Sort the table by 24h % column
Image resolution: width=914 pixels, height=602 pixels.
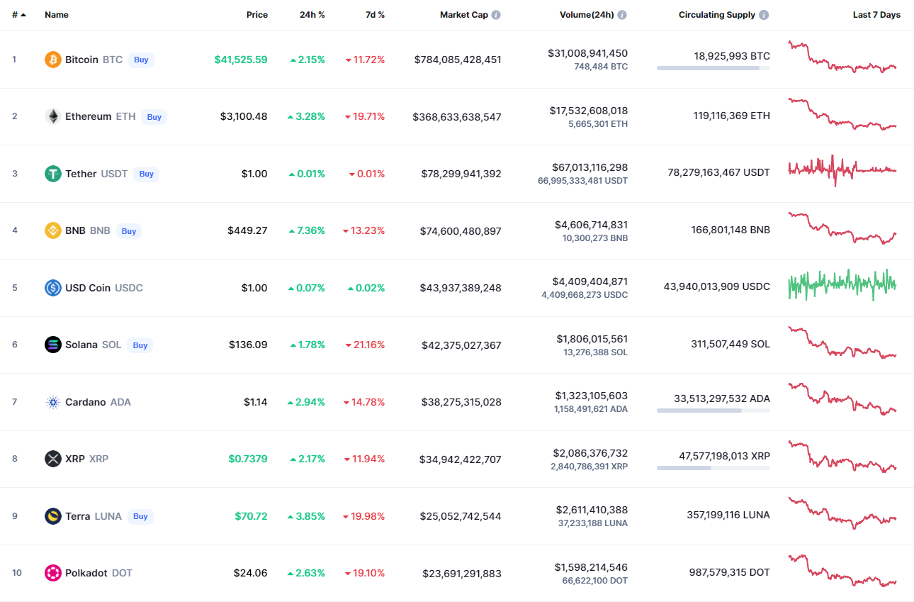click(x=312, y=15)
